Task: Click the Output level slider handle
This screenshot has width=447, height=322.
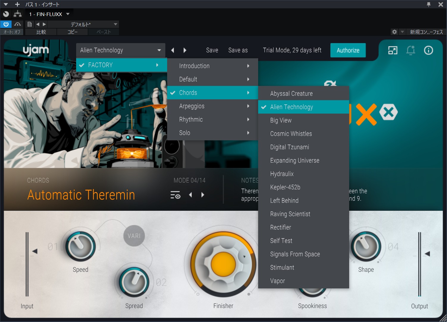Action: pyautogui.click(x=427, y=254)
